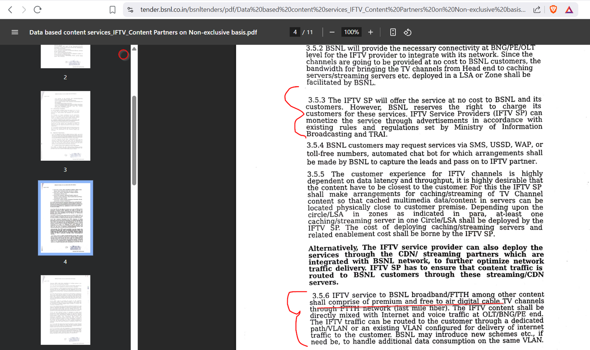Toggle the PDF sidebar menu
Screen dimensions: 590x350
(x=15, y=32)
